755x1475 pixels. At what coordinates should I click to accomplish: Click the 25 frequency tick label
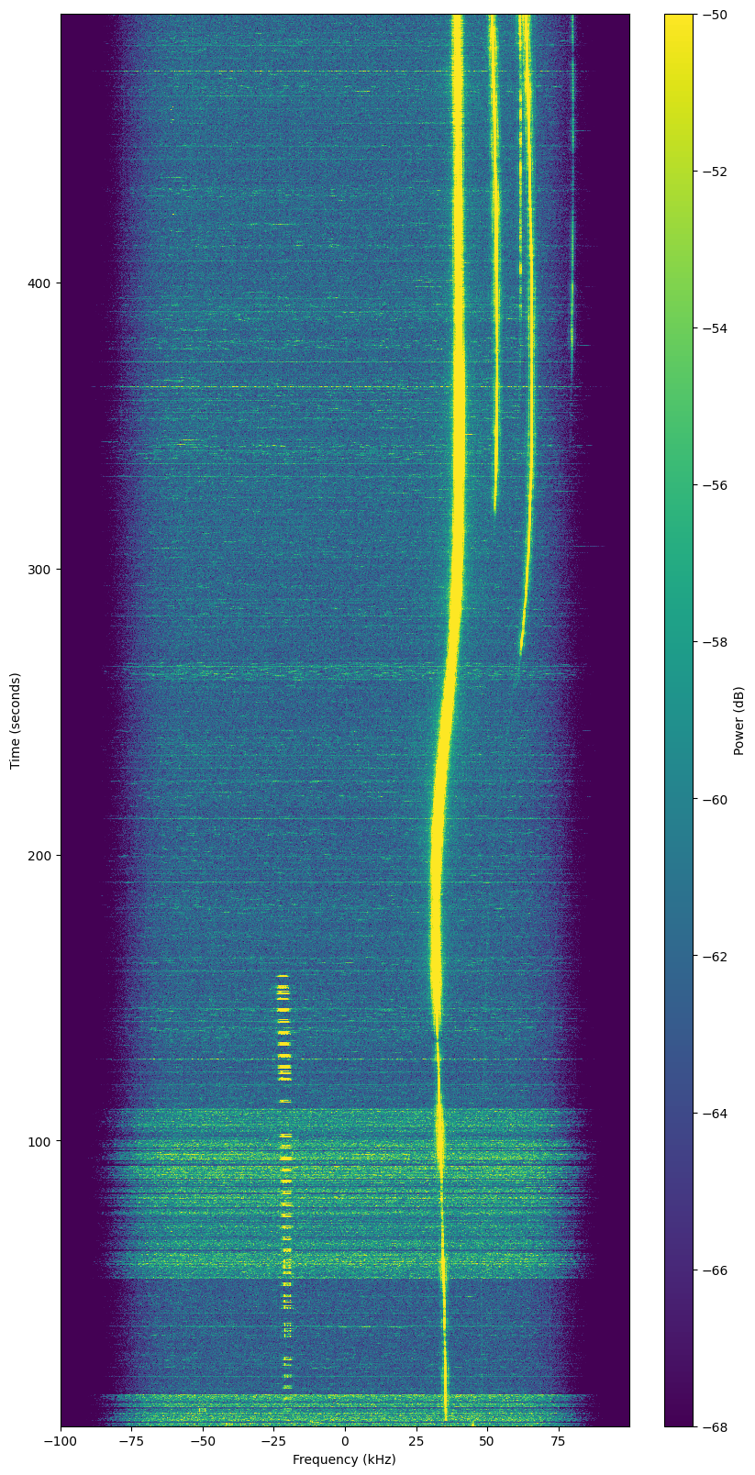[x=416, y=1441]
